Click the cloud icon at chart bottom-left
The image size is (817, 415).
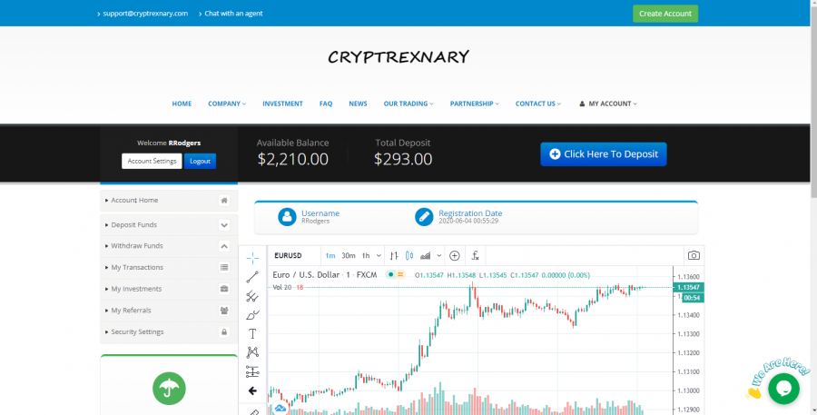coord(281,409)
